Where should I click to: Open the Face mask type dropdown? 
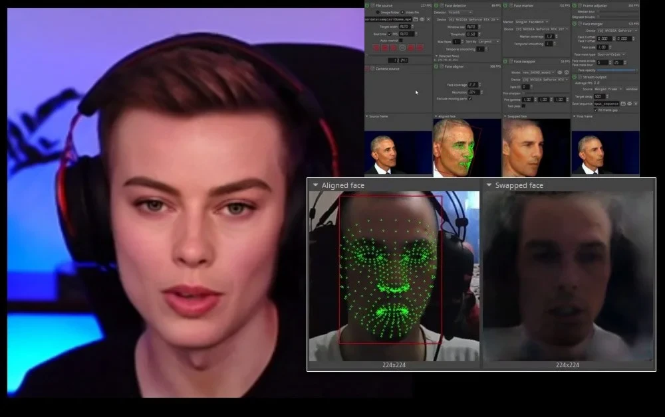tap(611, 54)
